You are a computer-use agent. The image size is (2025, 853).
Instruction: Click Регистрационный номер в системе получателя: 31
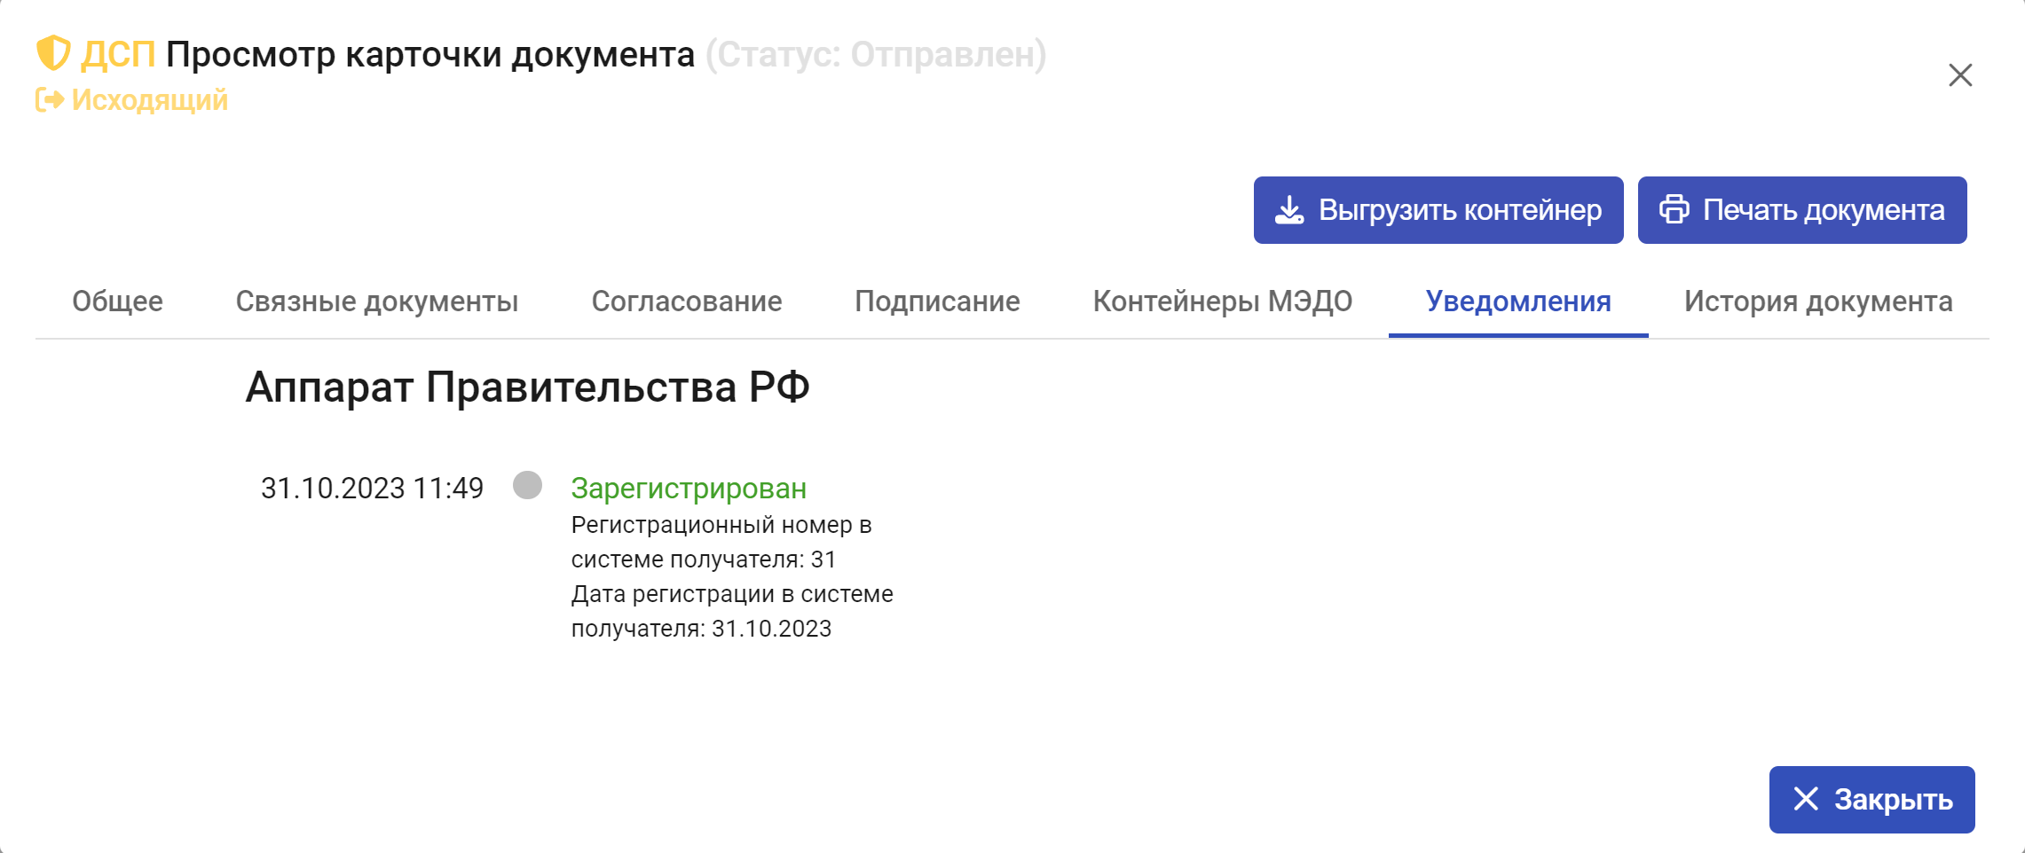[x=721, y=542]
